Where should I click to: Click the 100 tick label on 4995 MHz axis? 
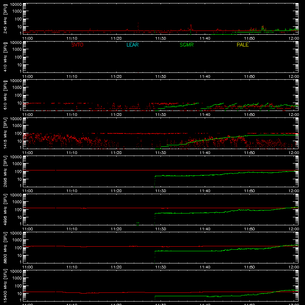coord(18,210)
